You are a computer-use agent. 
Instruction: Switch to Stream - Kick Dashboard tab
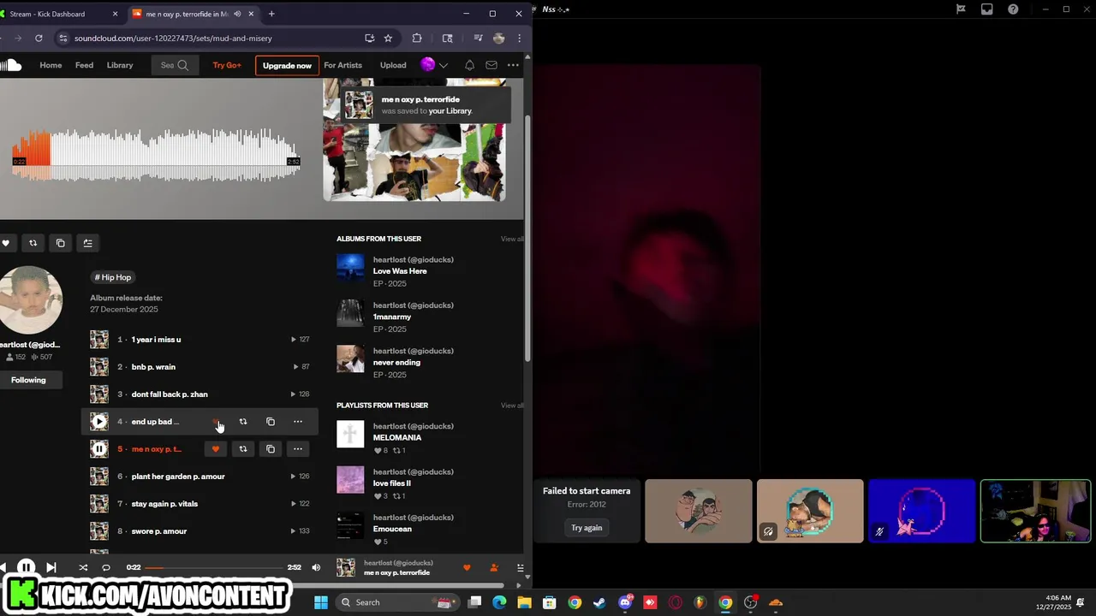(x=60, y=14)
